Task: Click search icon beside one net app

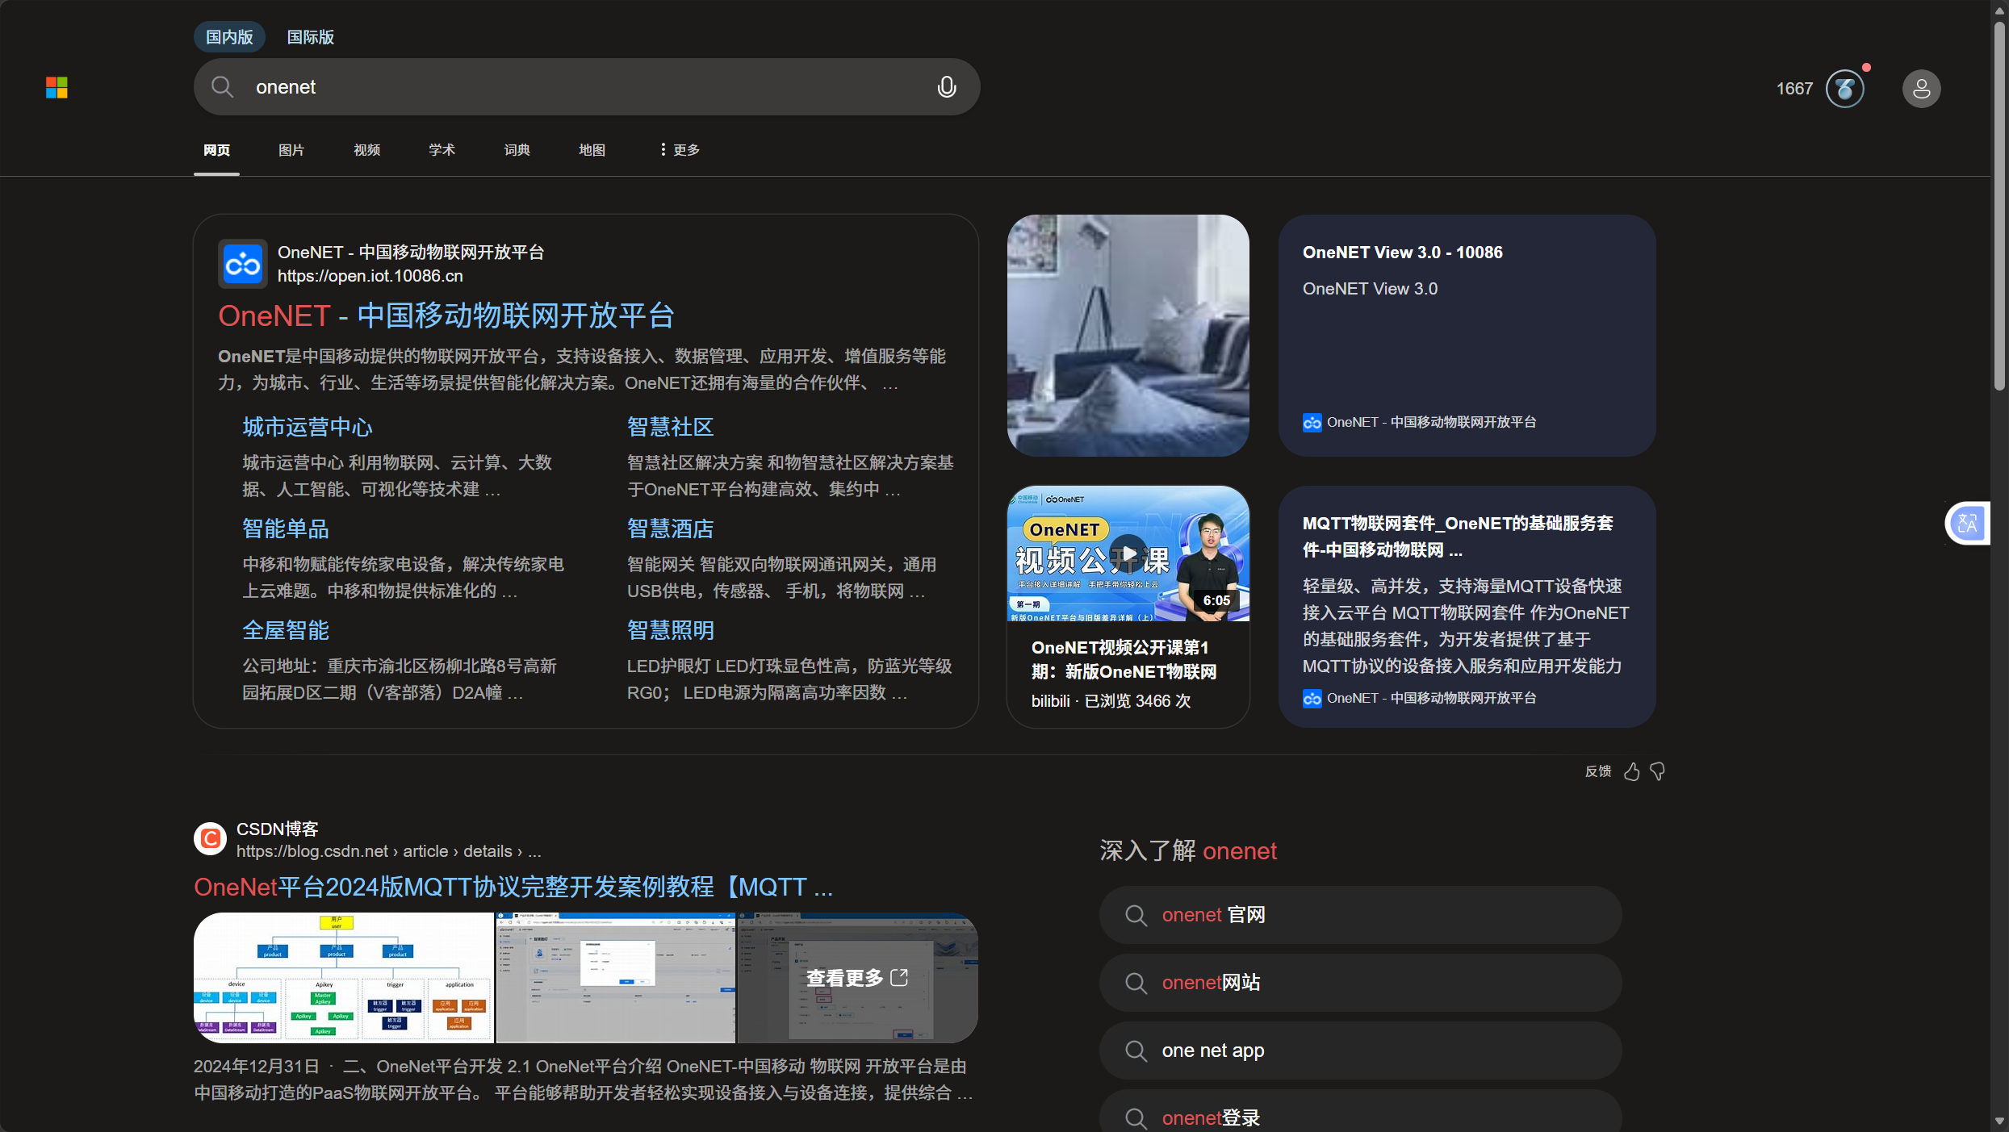Action: 1136,1051
